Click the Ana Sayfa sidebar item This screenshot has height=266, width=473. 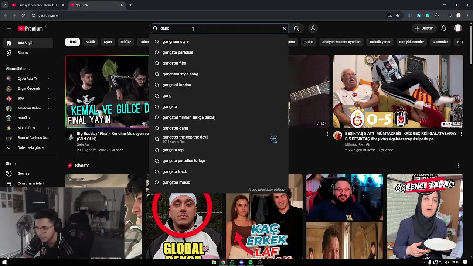click(x=29, y=43)
